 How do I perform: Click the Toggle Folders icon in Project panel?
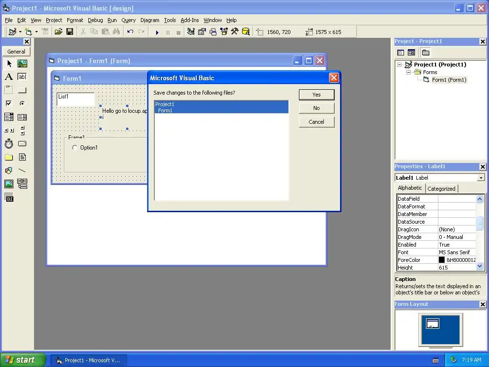[x=425, y=53]
